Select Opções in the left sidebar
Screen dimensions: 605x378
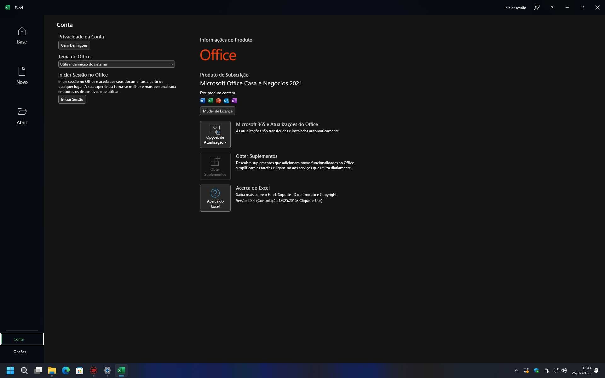20,352
